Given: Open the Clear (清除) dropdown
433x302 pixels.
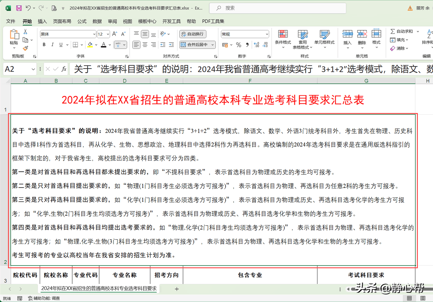Looking at the screenshot, I should point(400,48).
